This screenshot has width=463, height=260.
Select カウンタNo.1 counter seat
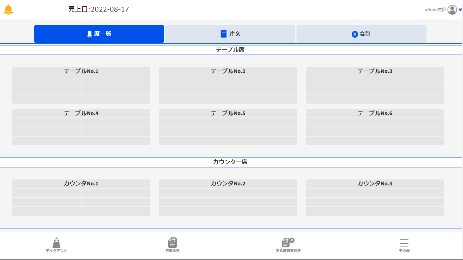tap(81, 198)
